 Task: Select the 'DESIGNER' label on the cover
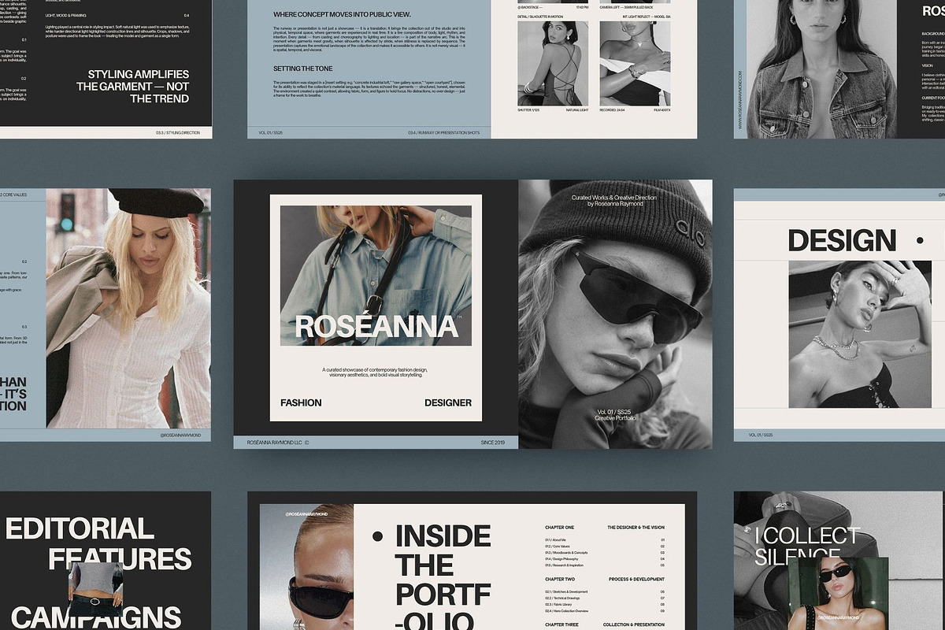(448, 402)
